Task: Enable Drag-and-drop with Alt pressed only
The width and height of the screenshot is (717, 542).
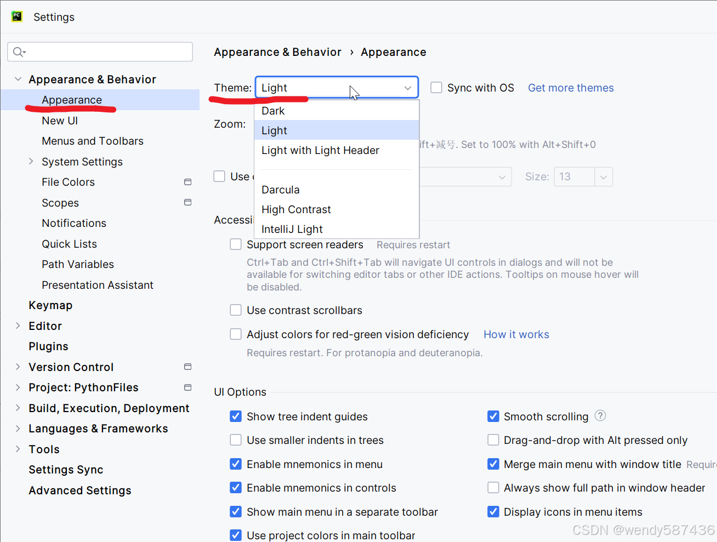Action: click(493, 440)
